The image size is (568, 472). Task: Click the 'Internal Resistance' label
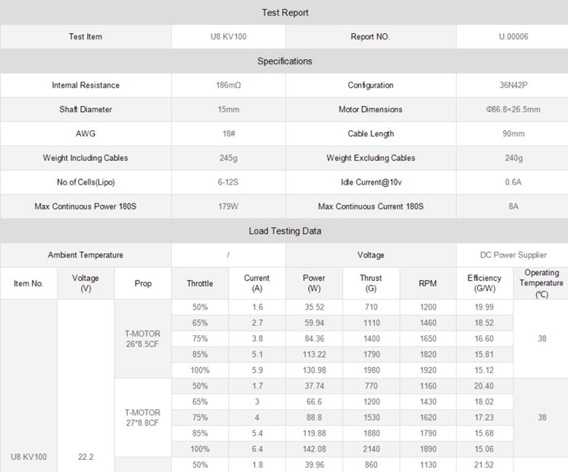coord(86,85)
